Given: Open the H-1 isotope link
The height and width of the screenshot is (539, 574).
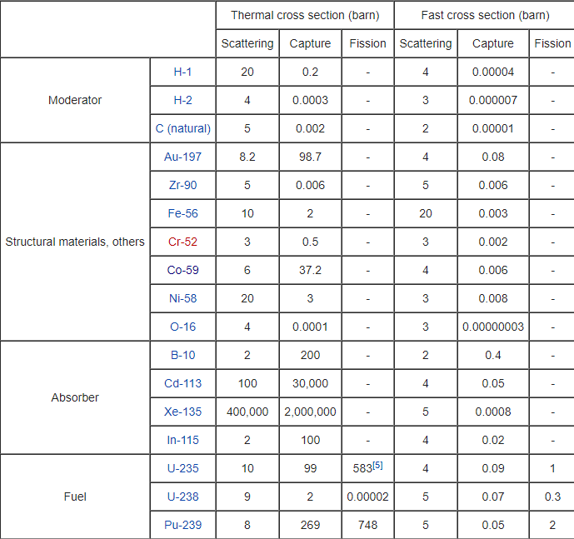Looking at the screenshot, I should (182, 72).
